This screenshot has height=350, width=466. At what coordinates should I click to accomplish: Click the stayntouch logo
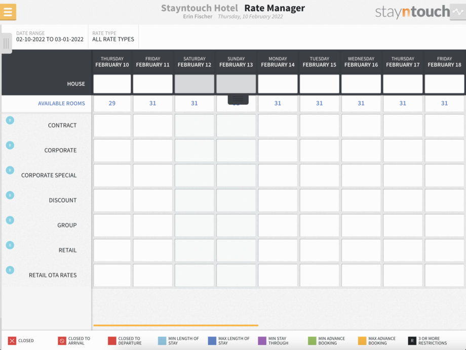coord(412,12)
